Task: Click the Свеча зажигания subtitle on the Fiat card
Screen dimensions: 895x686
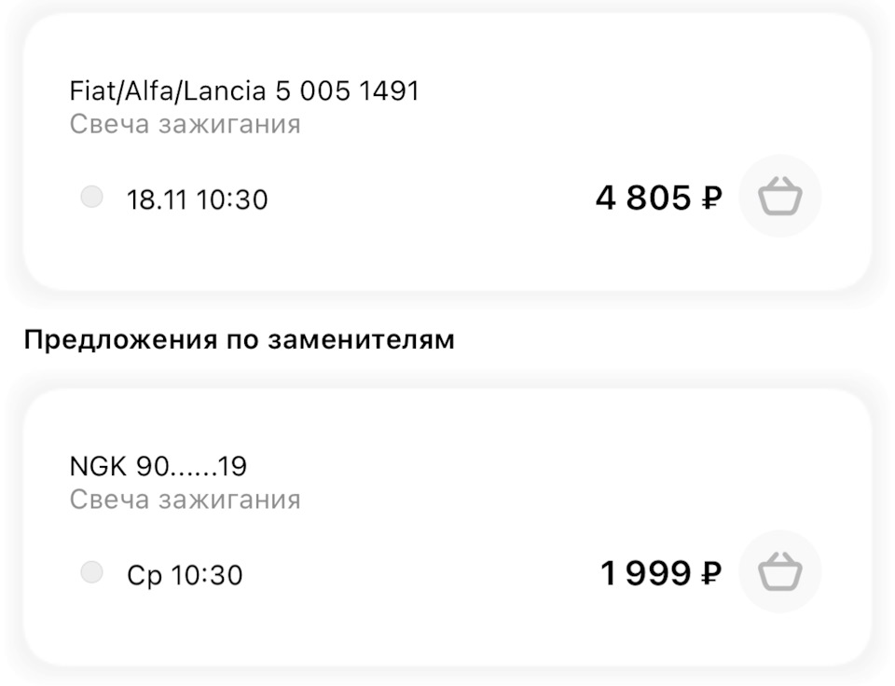Action: [185, 124]
